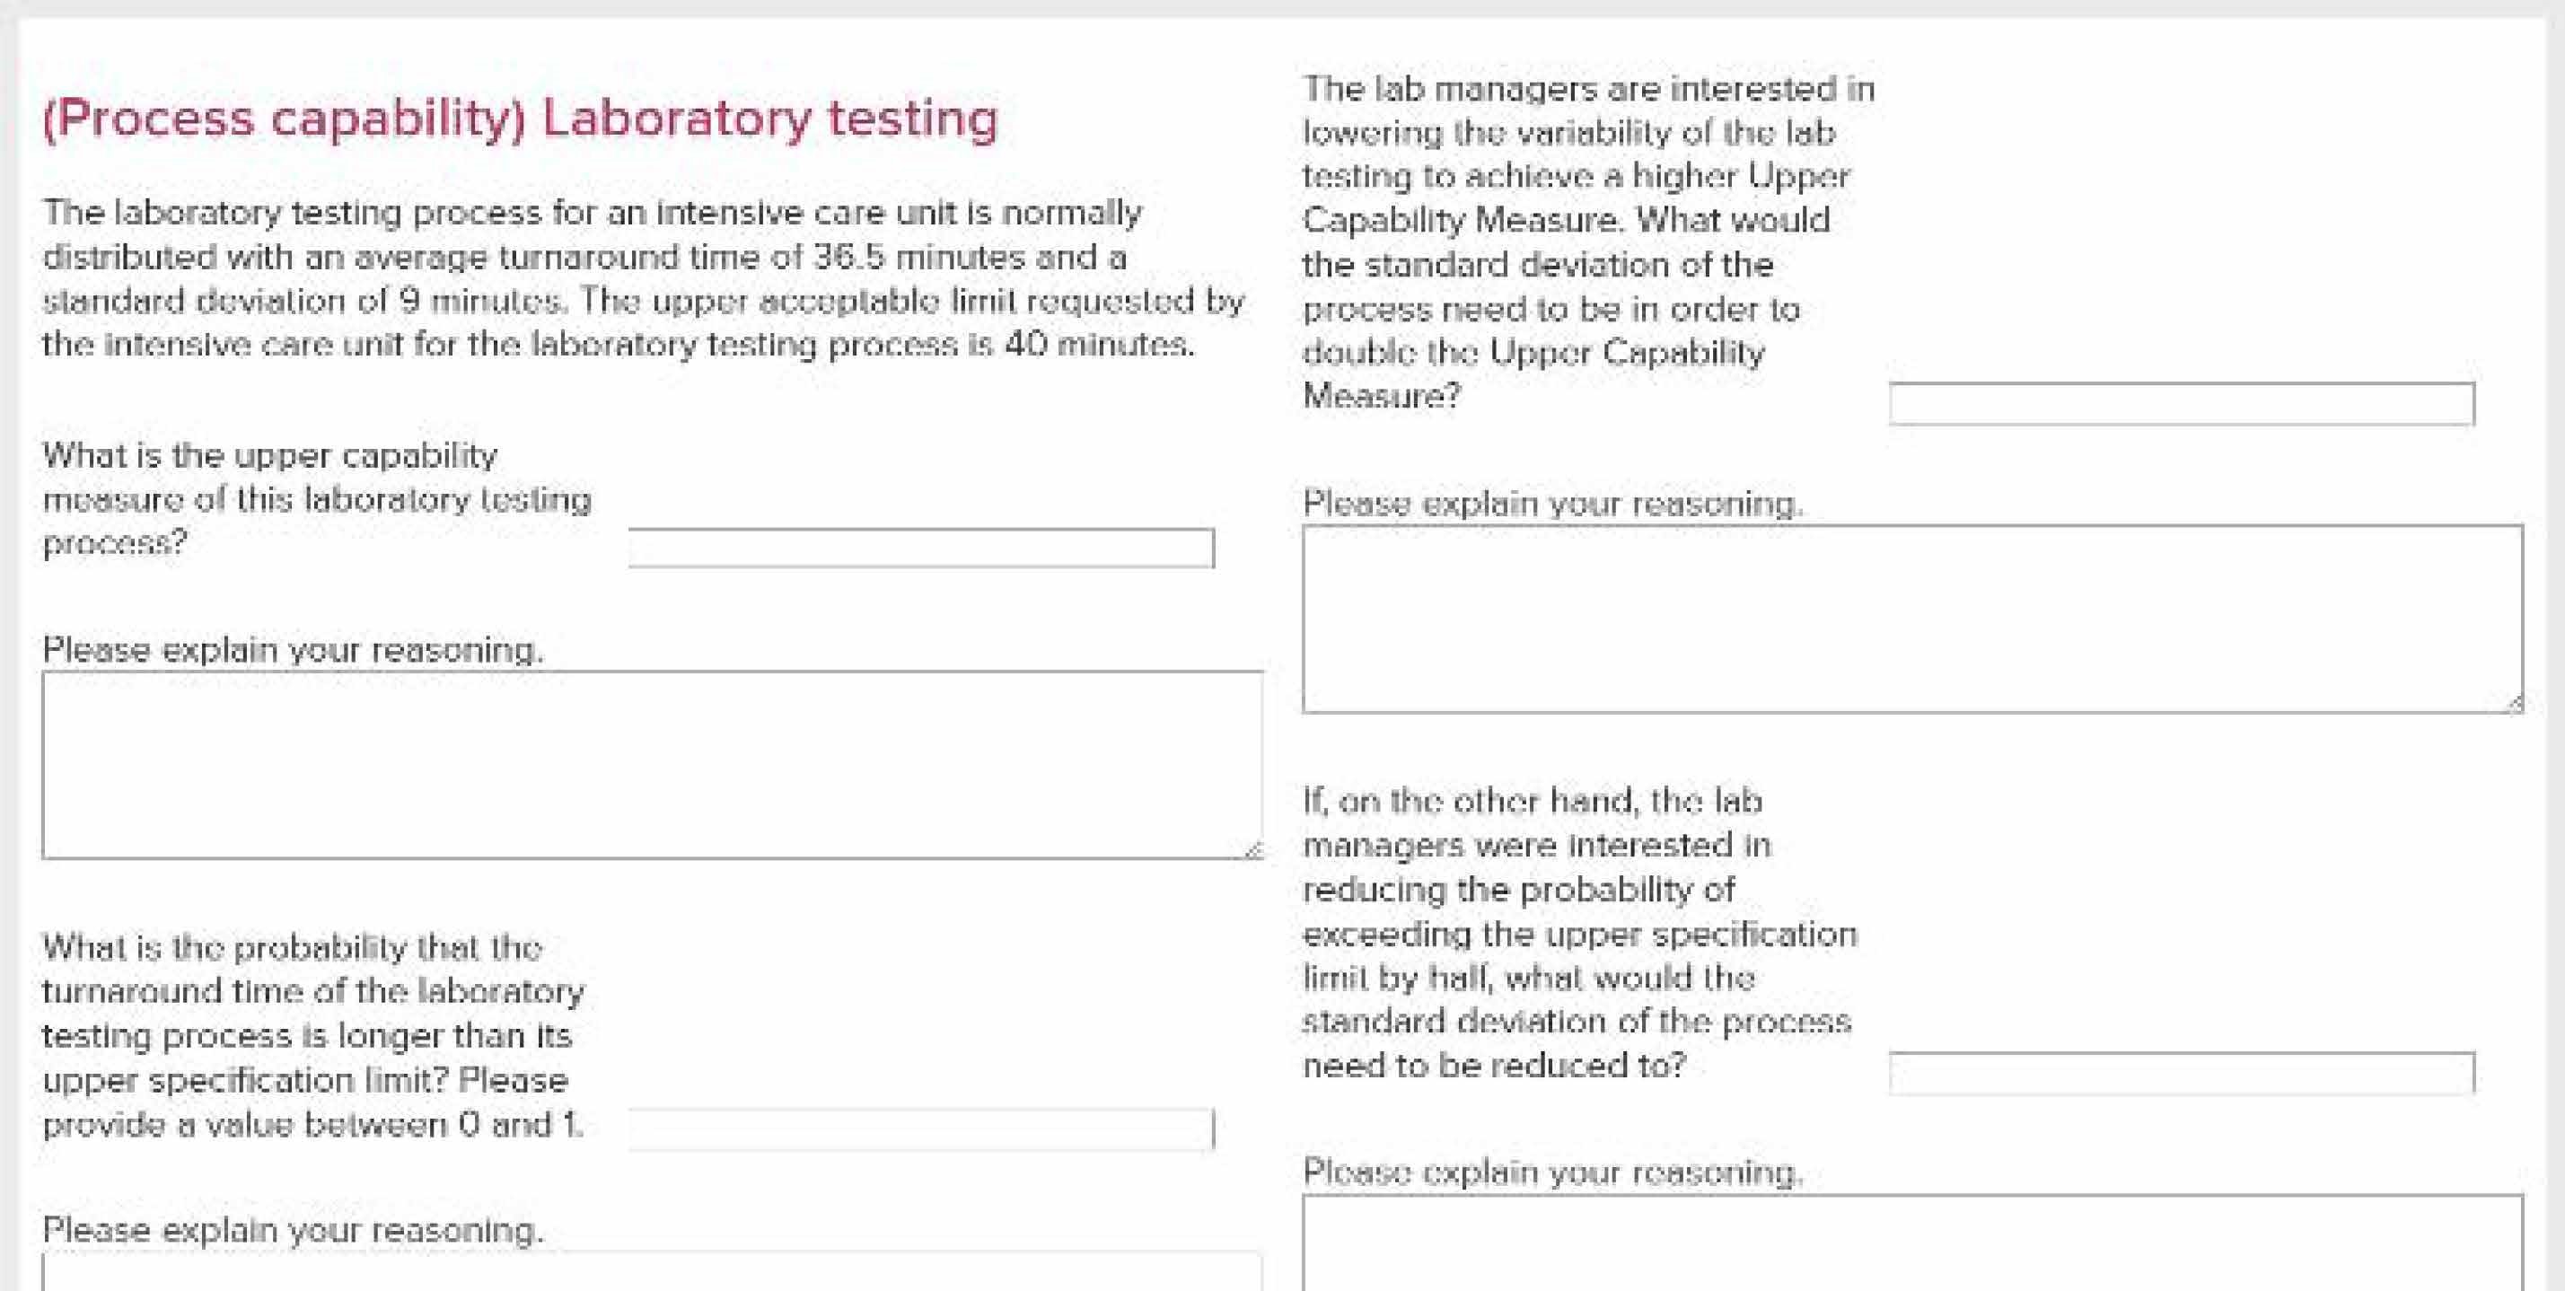Grab resize handle of upper capability reasoning box
2565x1291 pixels.
pos(1252,849)
